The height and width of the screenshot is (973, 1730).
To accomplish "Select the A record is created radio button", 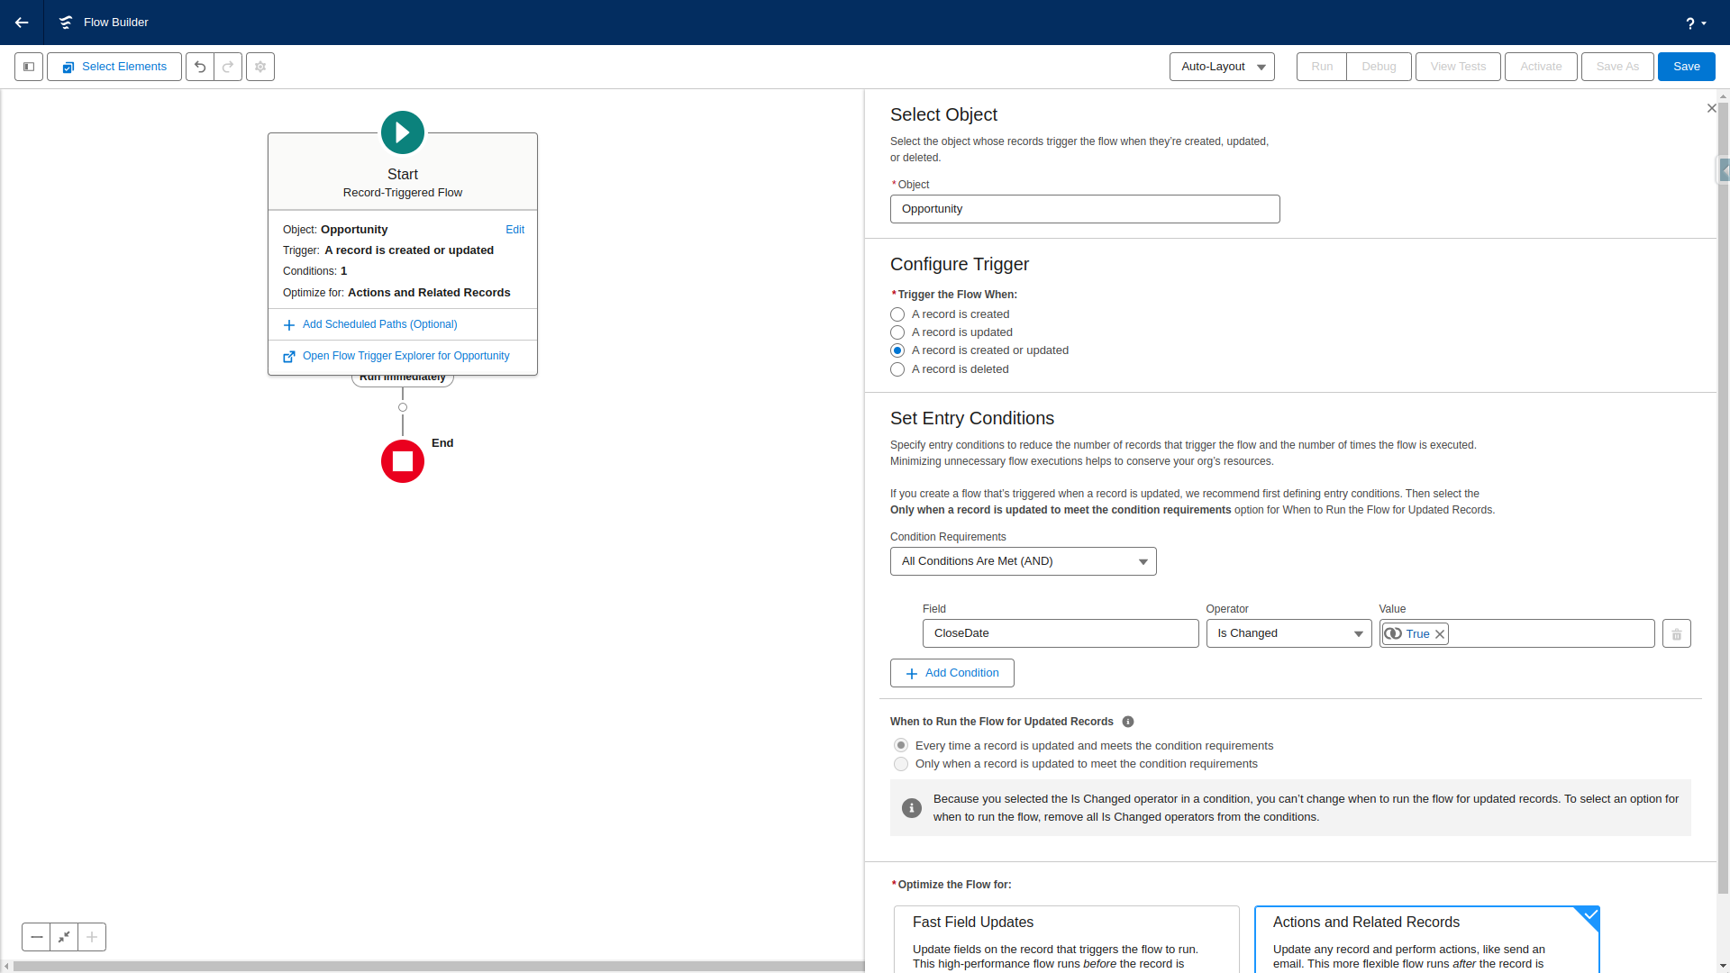I will coord(897,314).
